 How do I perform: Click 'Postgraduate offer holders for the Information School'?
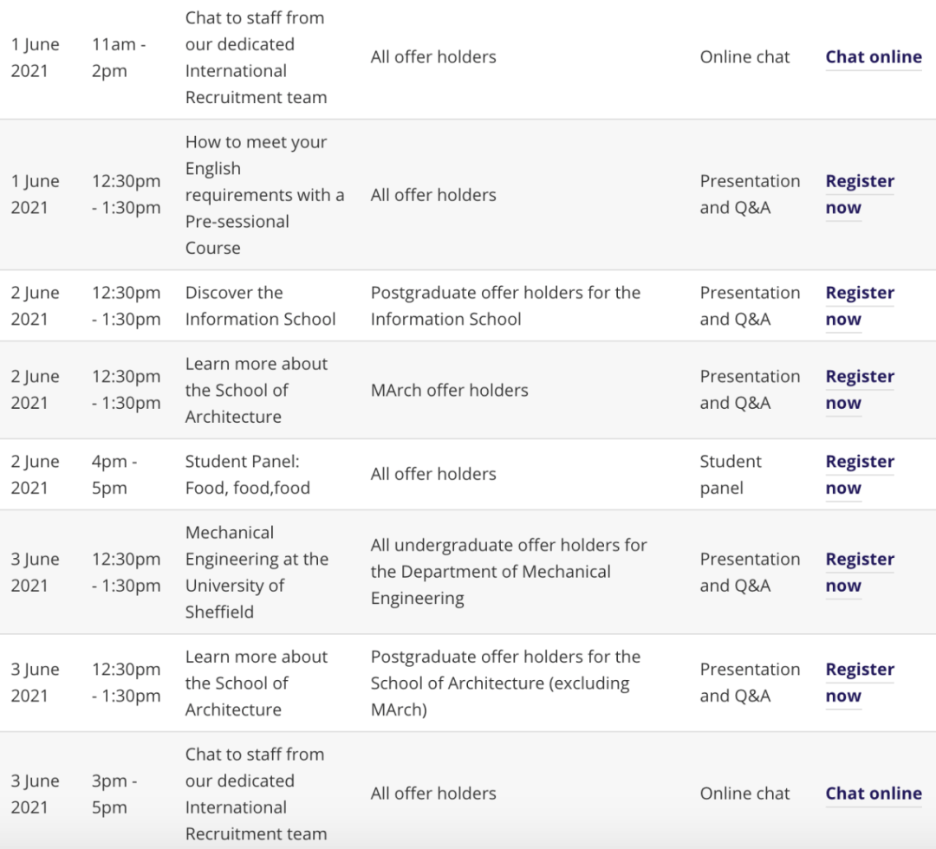(x=505, y=306)
